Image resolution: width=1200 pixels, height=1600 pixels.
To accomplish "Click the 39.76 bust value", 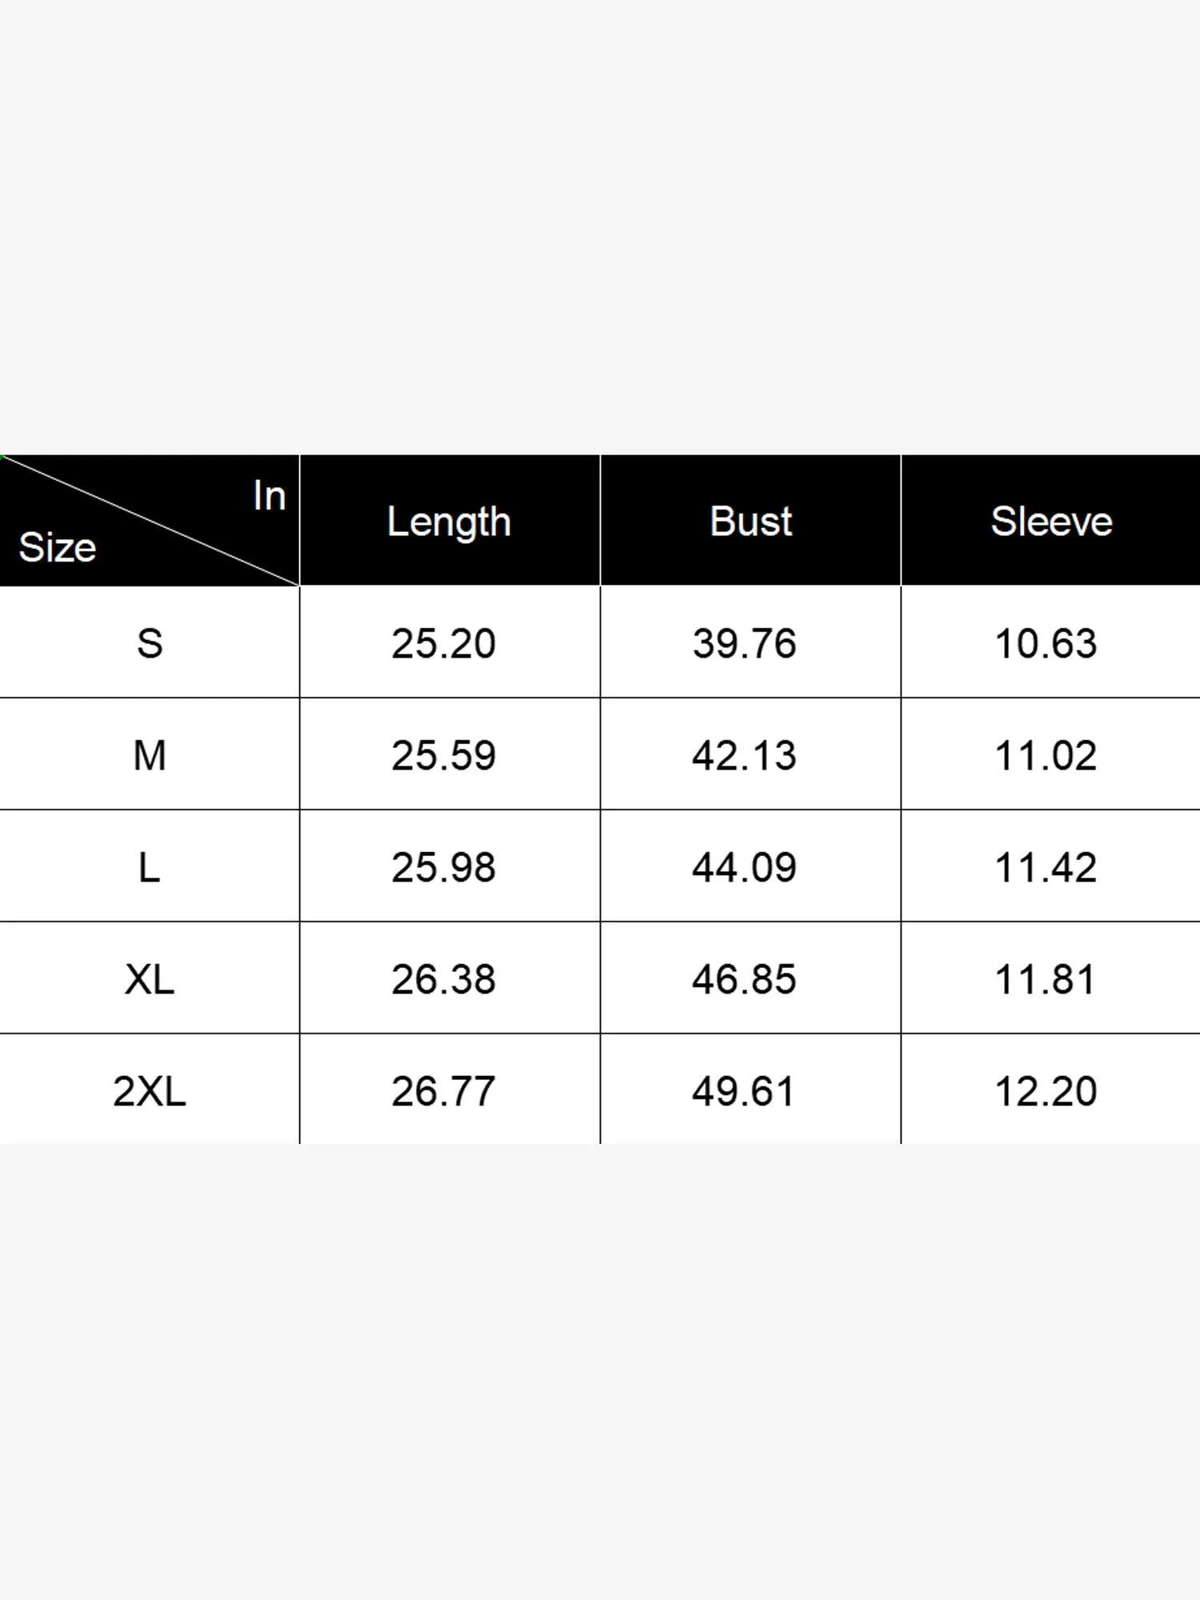I will [744, 643].
